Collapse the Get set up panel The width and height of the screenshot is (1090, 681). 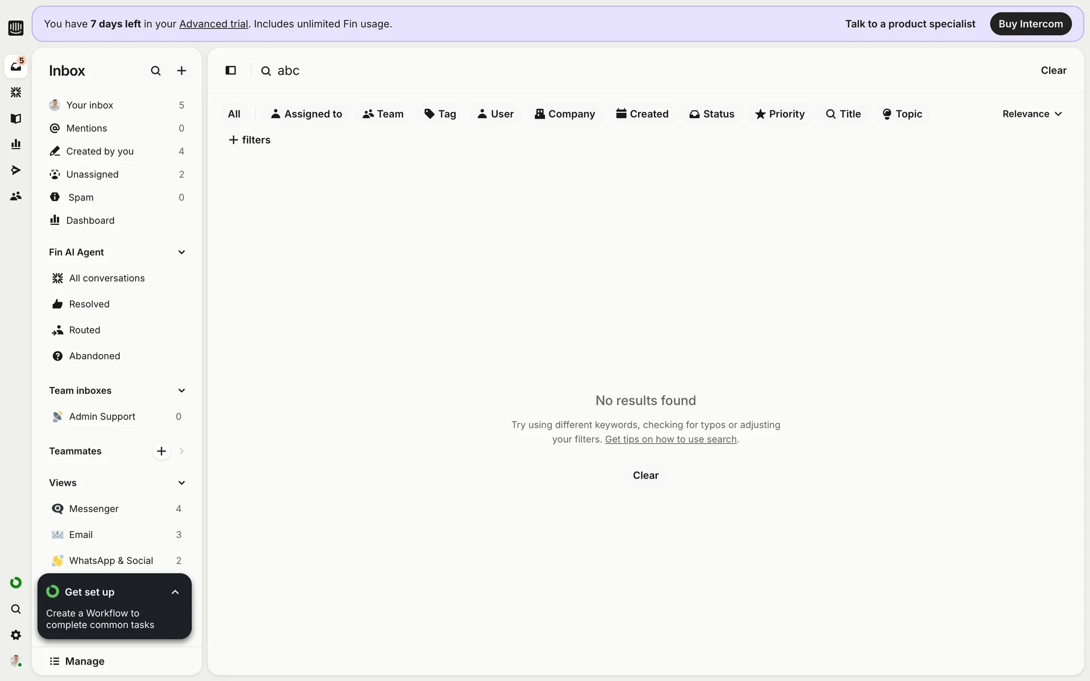[175, 592]
